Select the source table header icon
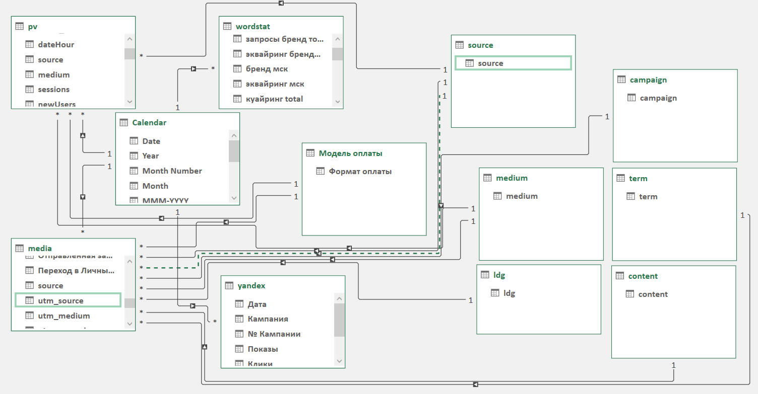The width and height of the screenshot is (758, 394). pyautogui.click(x=460, y=45)
